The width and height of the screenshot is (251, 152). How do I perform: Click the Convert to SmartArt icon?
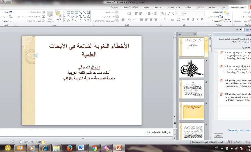pos(117,21)
